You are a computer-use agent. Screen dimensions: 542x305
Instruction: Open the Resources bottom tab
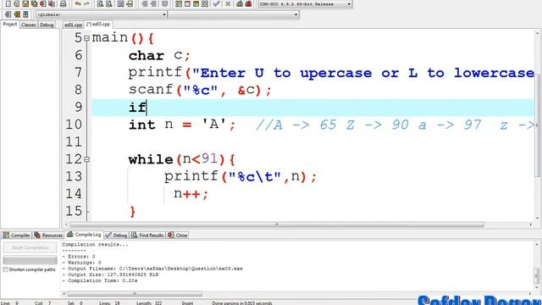[x=48, y=236]
